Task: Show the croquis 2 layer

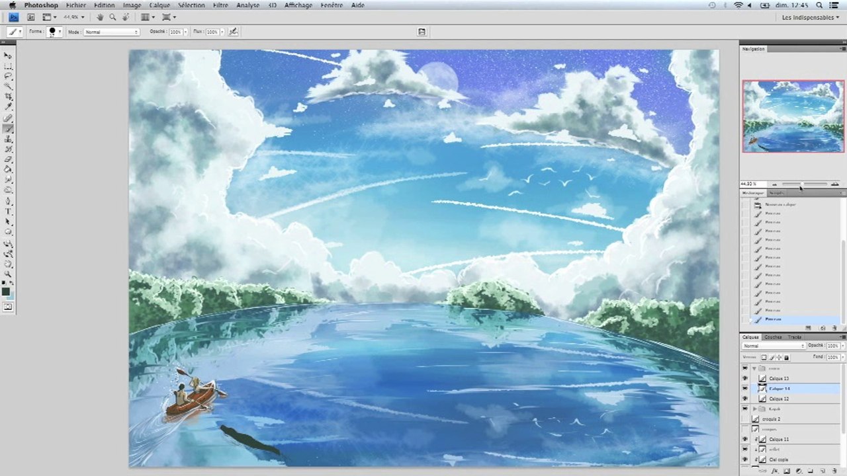Action: (x=745, y=419)
